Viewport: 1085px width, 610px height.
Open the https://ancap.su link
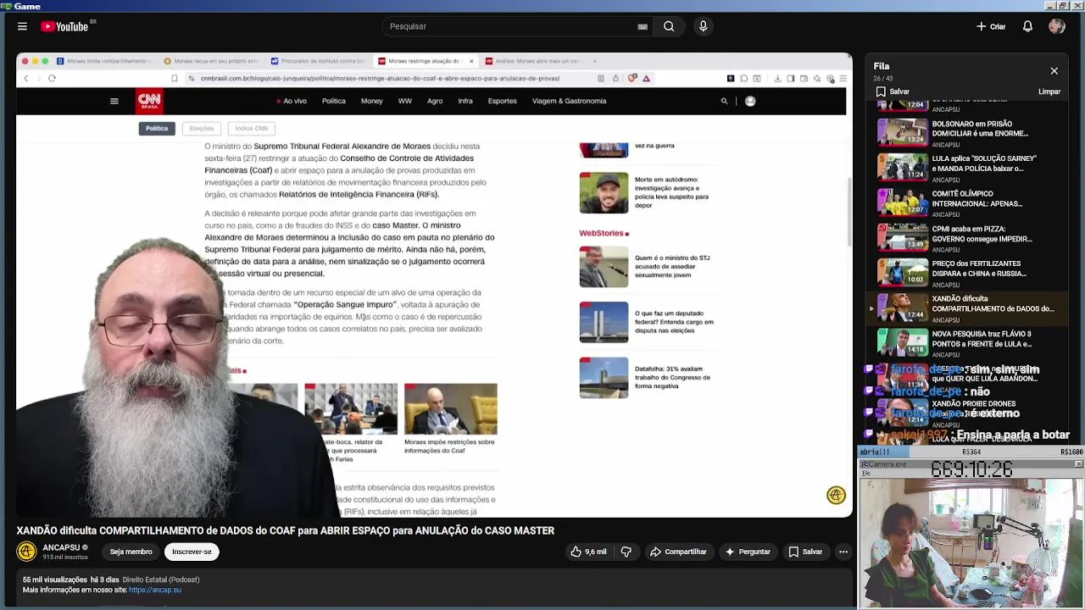(x=155, y=590)
